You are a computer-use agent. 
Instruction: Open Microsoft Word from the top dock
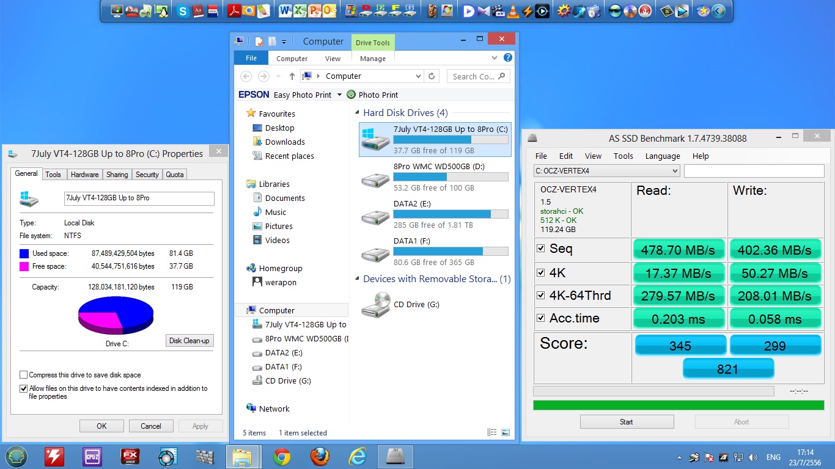pyautogui.click(x=285, y=11)
